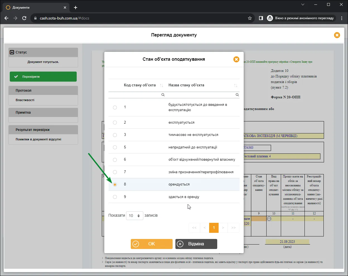Open the records-per-page dropdown showing 10

(135, 216)
